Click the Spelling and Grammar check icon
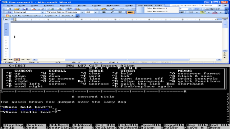The width and height of the screenshot is (230, 129). pos(69,9)
